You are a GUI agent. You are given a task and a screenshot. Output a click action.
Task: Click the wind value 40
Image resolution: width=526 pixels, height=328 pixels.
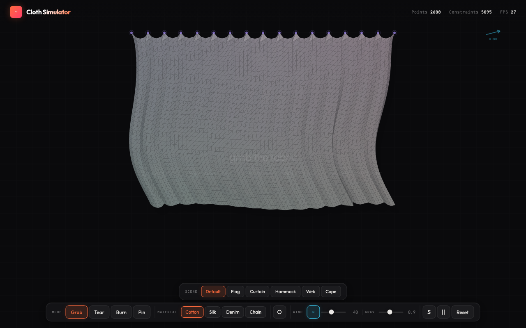tap(355, 312)
